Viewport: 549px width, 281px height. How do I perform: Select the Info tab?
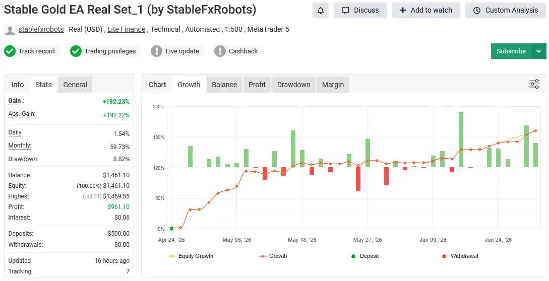point(18,85)
